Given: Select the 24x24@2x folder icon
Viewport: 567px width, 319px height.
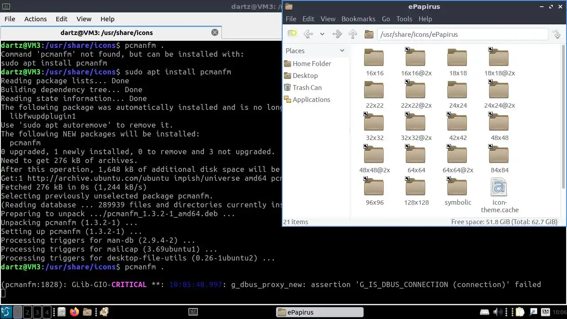Looking at the screenshot, I should click(x=499, y=90).
